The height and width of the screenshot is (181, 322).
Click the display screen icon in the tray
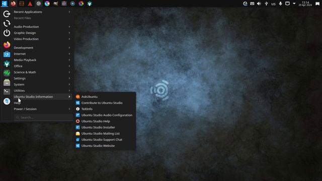coord(287,4)
